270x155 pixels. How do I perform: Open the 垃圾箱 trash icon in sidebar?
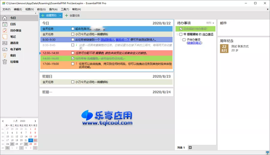coord(4,62)
